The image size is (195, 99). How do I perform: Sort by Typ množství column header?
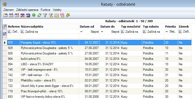click(x=131, y=27)
